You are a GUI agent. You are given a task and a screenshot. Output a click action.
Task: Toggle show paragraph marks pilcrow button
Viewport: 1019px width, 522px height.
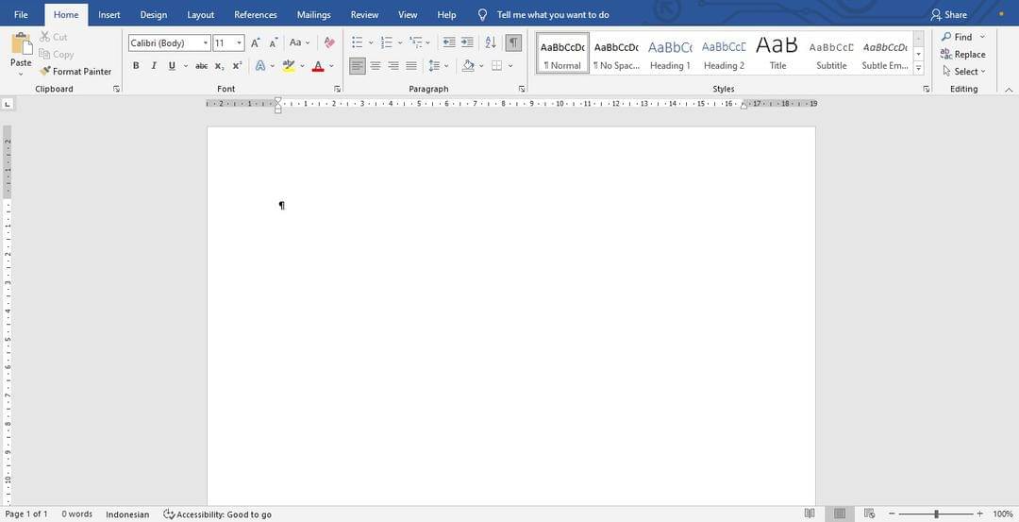coord(513,42)
